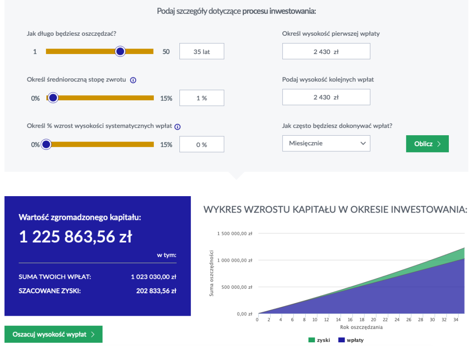Click the savings duration slider handle

[x=120, y=52]
